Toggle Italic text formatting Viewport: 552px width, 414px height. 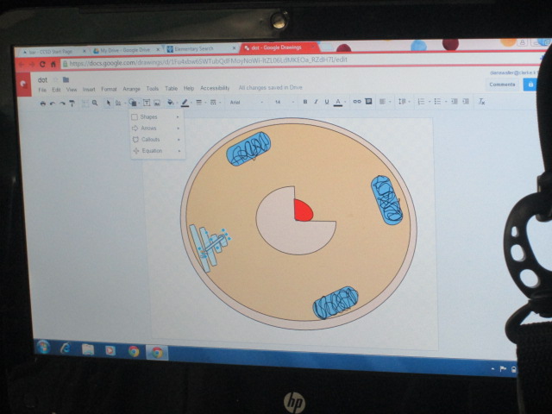pyautogui.click(x=315, y=102)
